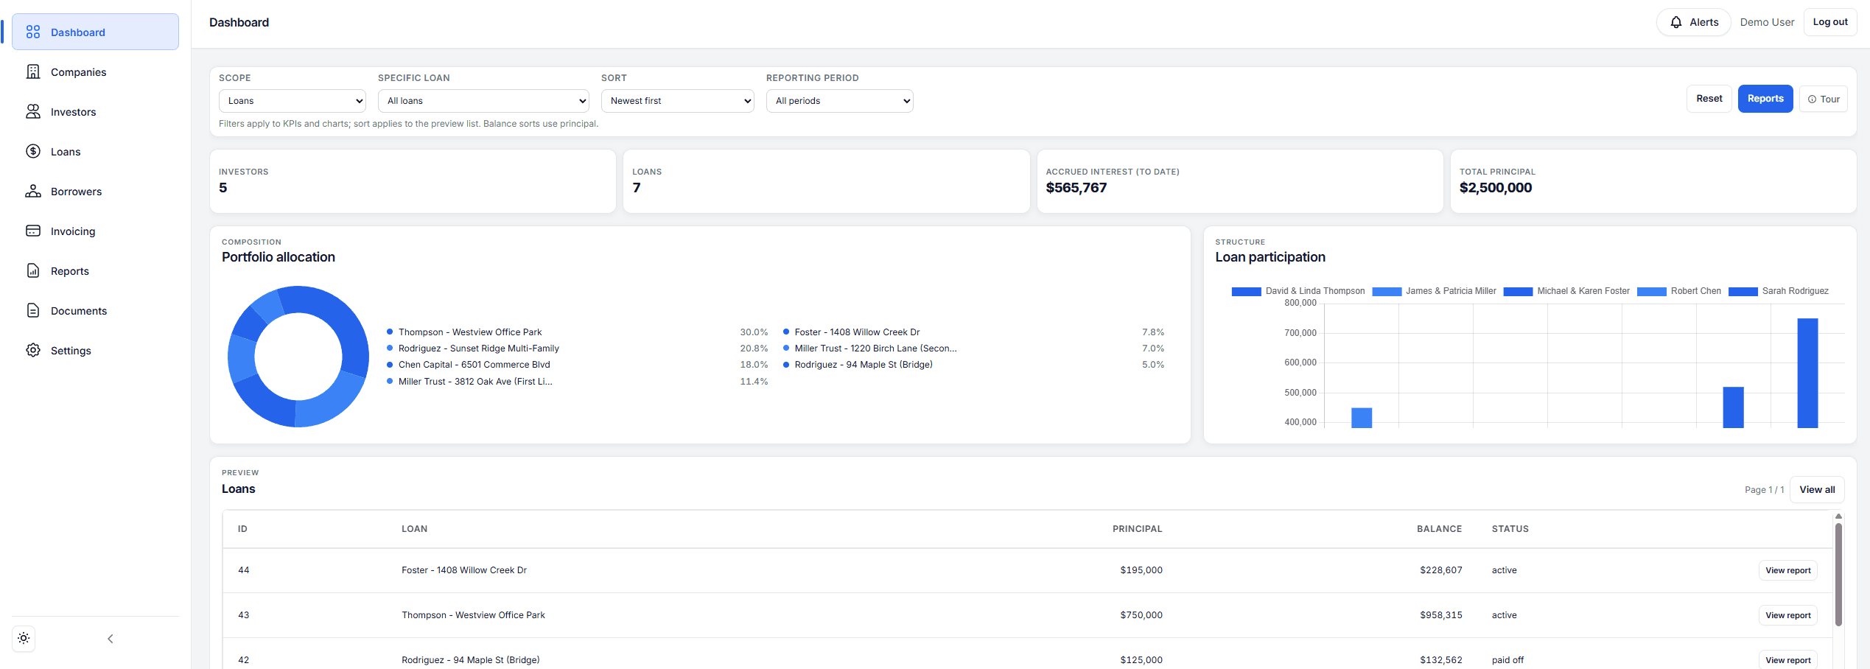
Task: Open the Borrowers page
Action: (x=76, y=191)
